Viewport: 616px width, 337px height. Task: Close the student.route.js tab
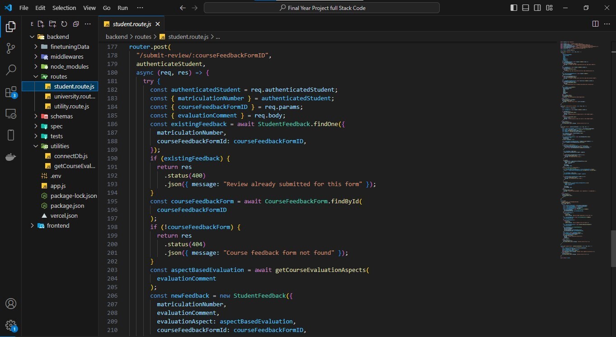(158, 24)
